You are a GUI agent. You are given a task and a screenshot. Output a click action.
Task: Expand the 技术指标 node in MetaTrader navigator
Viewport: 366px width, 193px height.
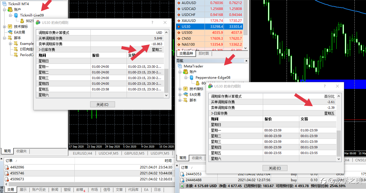pyautogui.click(x=180, y=89)
